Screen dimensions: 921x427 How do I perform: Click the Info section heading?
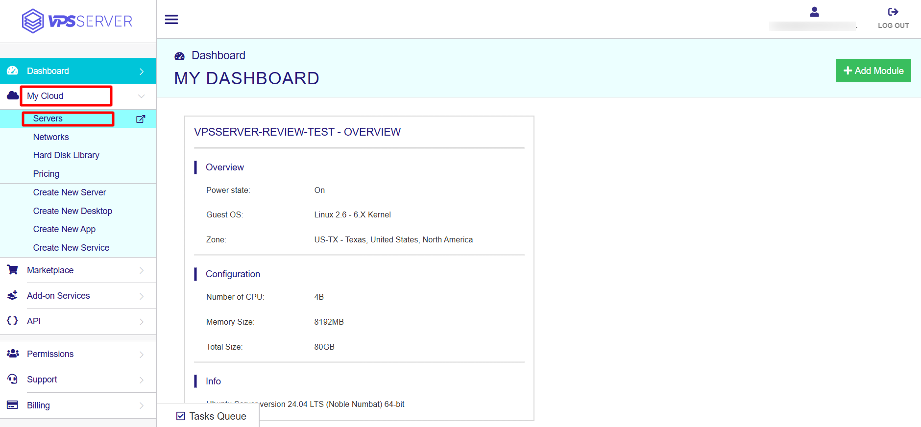click(213, 381)
